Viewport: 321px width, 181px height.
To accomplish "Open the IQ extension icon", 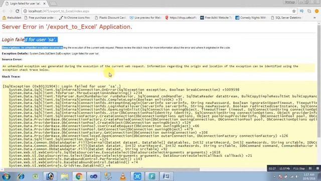I will pos(301,11).
